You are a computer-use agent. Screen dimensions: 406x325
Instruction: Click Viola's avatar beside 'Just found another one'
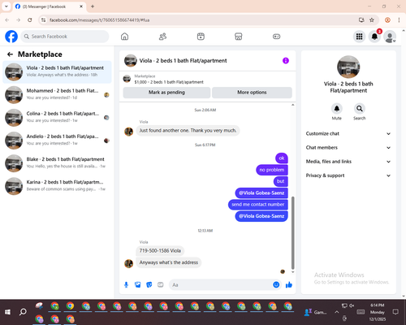[128, 132]
